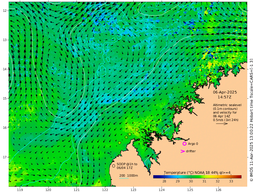Image resolution: width=253 pixels, height=195 pixels.
Task: Click the 'Temperature (°C) NOAA 18' colorbar title
Action: [x=187, y=173]
